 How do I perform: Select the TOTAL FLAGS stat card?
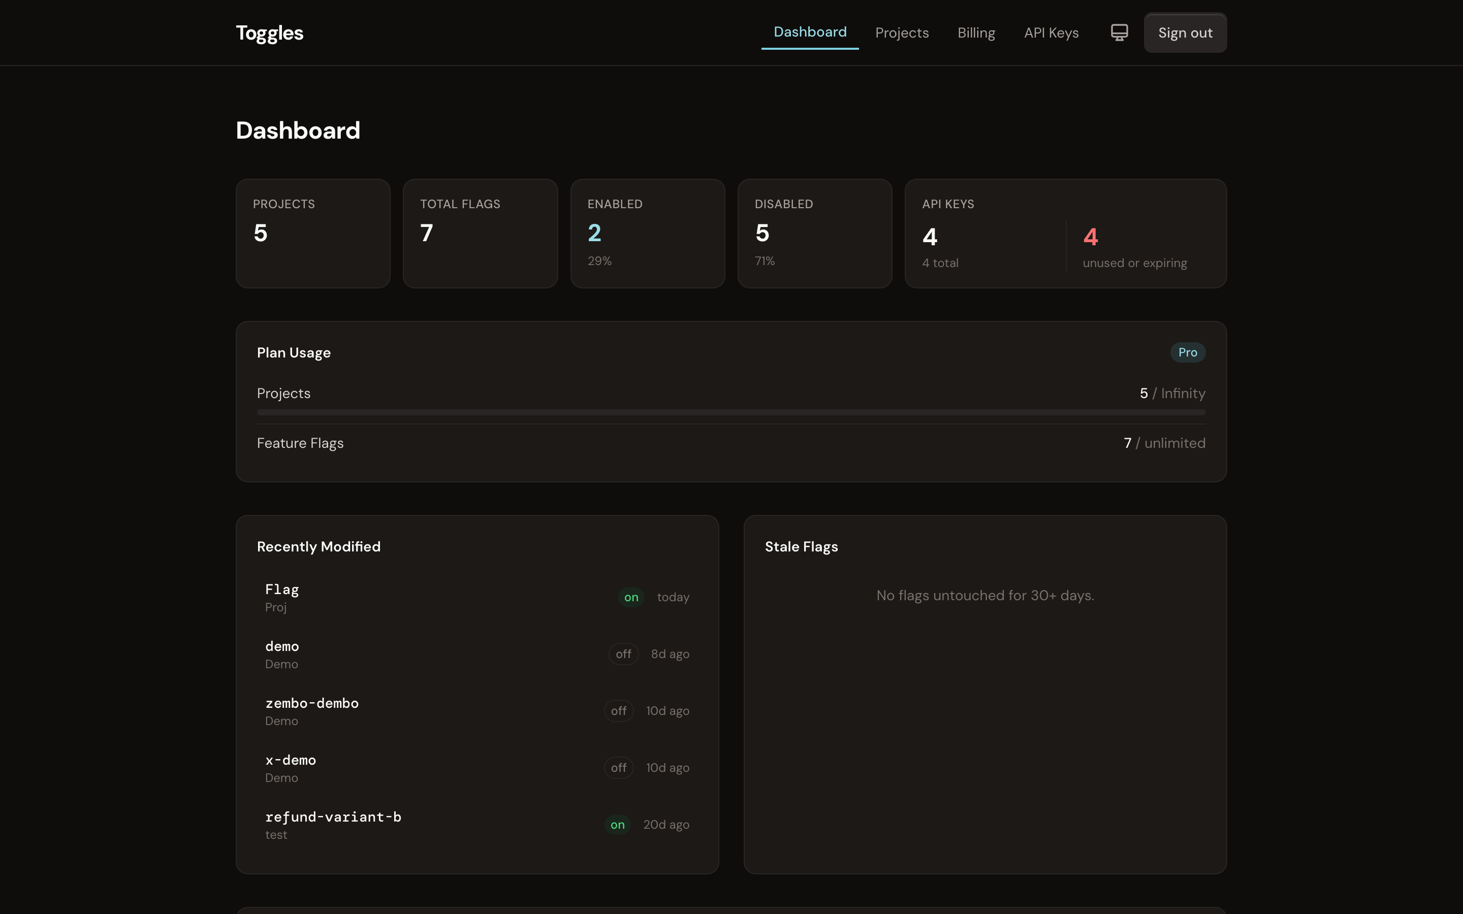pos(480,234)
